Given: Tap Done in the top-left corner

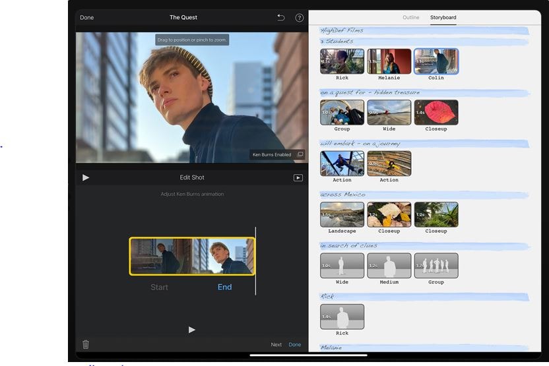Looking at the screenshot, I should tap(87, 18).
